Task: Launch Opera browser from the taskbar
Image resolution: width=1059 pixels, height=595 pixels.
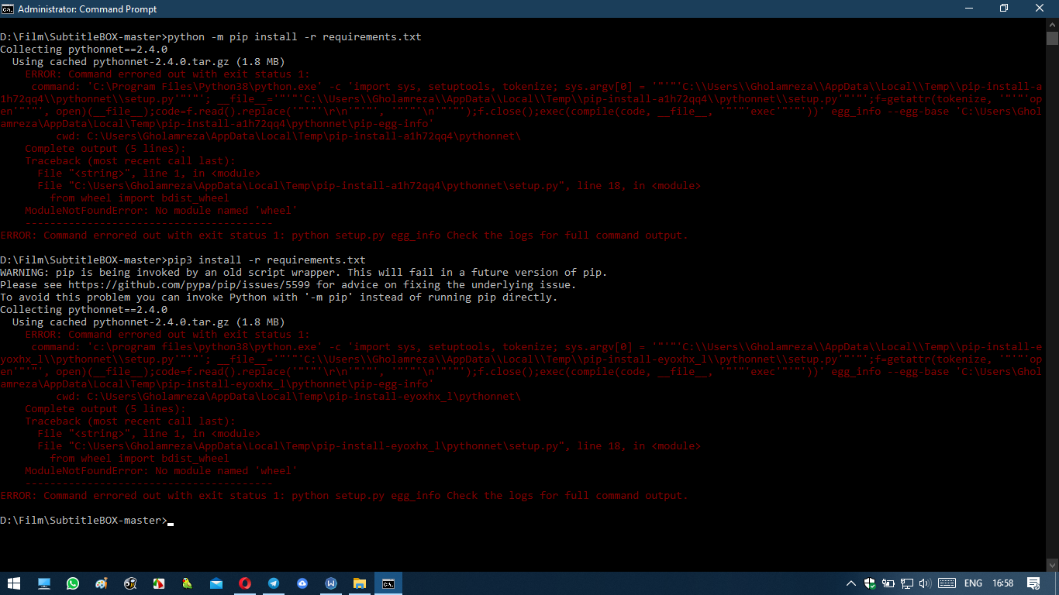Action: pos(245,583)
